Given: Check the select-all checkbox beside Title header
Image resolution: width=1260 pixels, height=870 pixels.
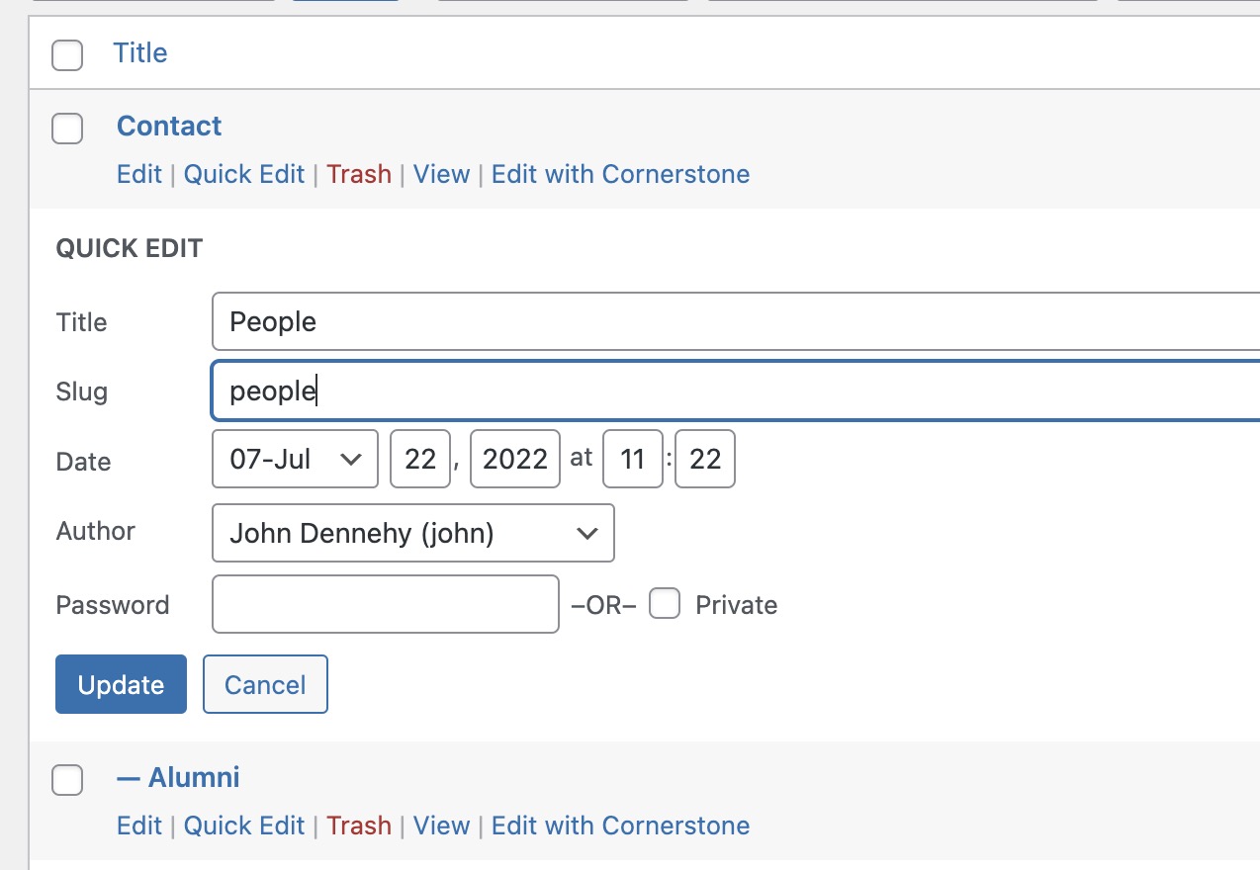Looking at the screenshot, I should (67, 55).
